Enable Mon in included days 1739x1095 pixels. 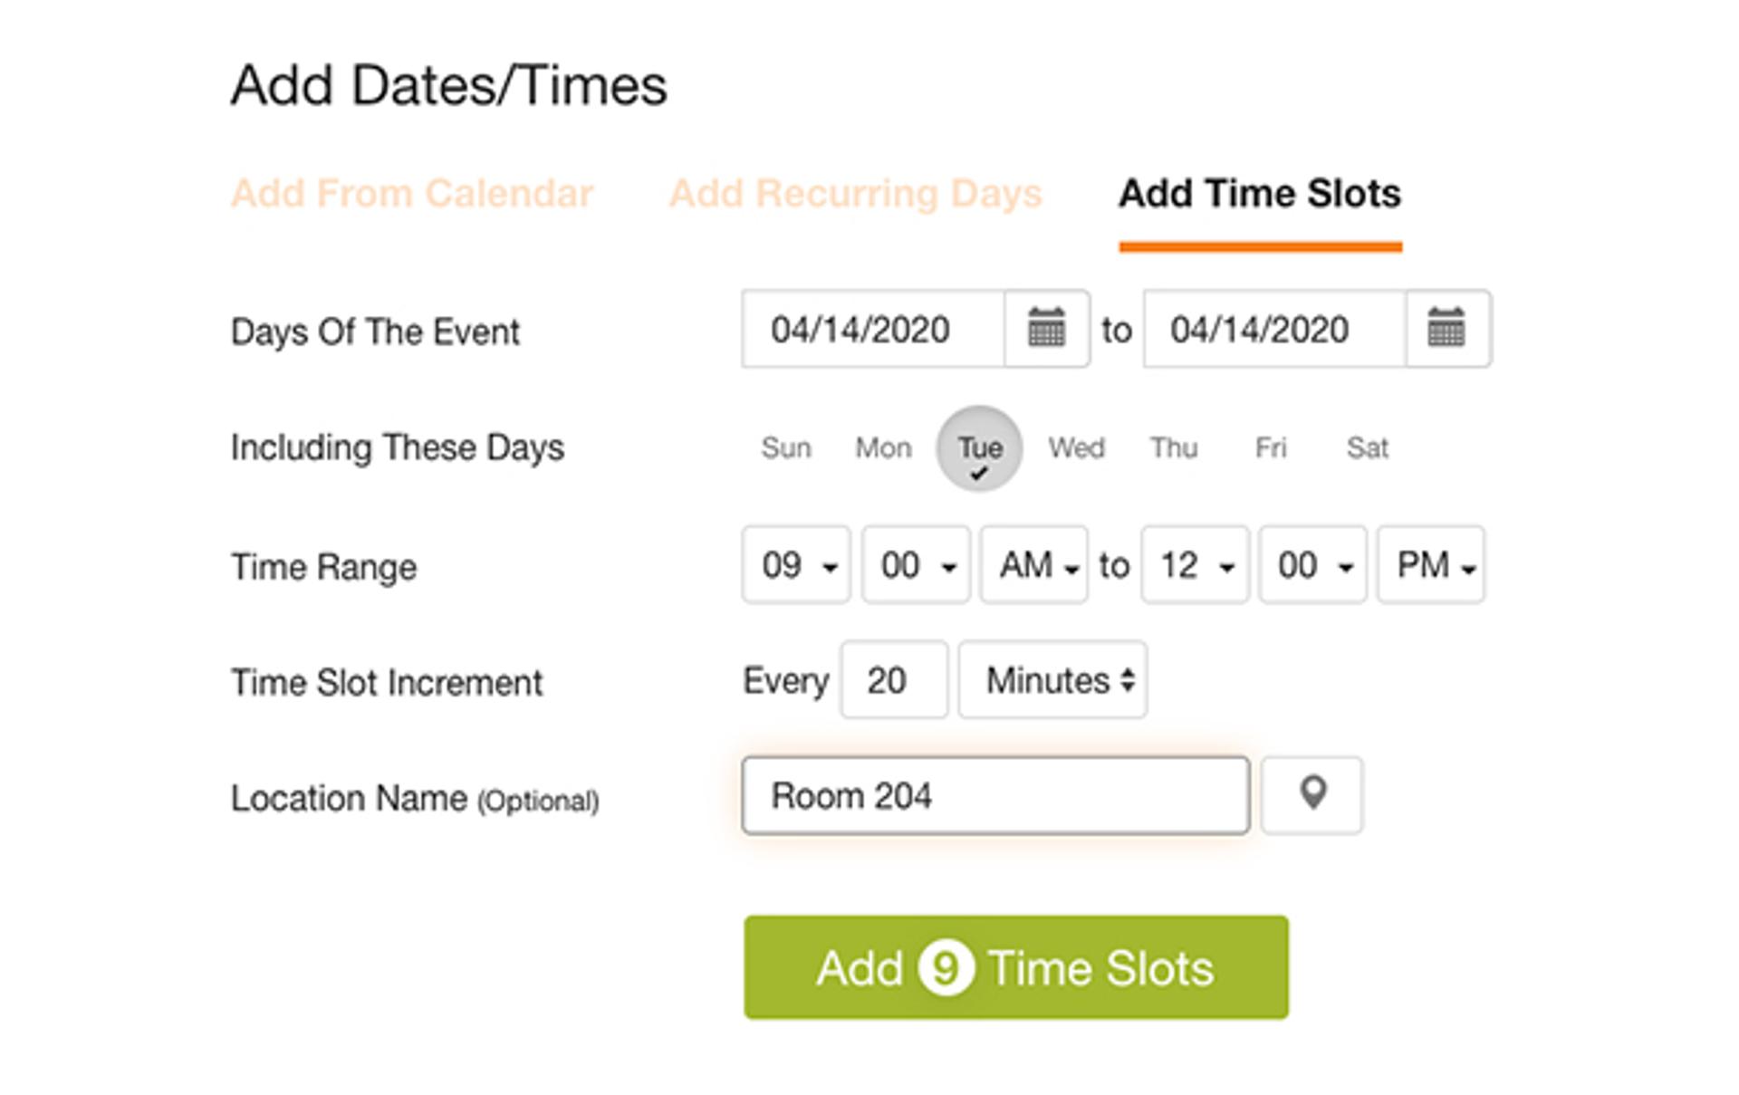(x=883, y=447)
